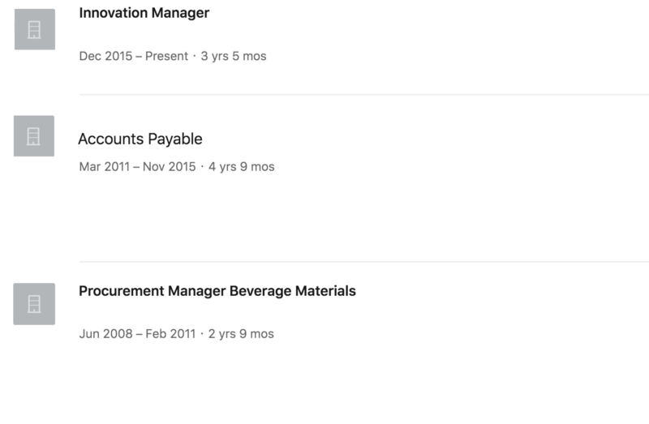Click divider line below Innovation Manager entry
649x424 pixels.
pos(363,94)
